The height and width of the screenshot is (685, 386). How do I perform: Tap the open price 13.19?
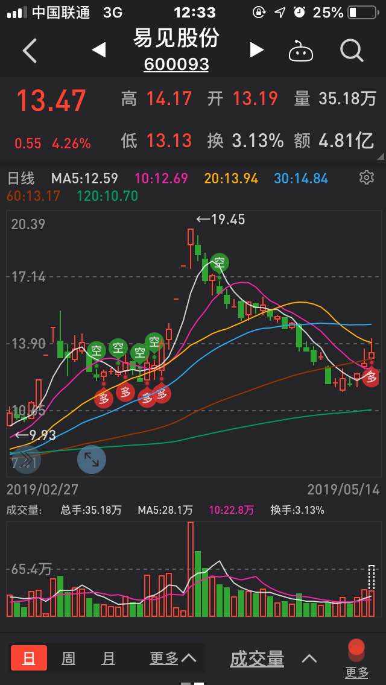pyautogui.click(x=255, y=99)
